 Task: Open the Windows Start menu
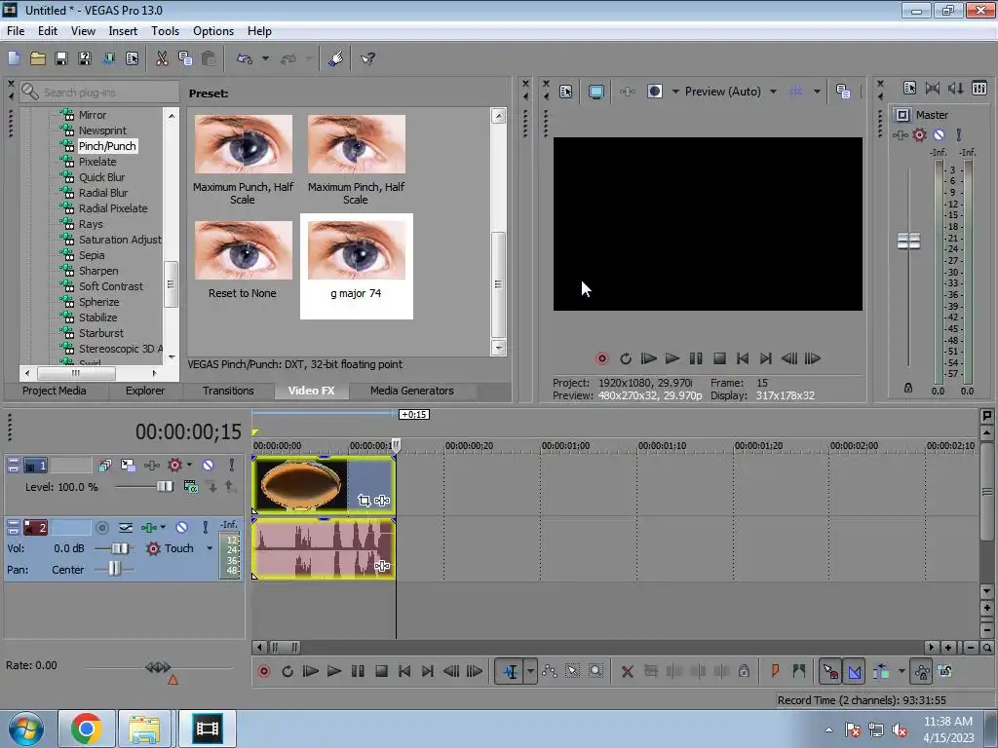25,729
